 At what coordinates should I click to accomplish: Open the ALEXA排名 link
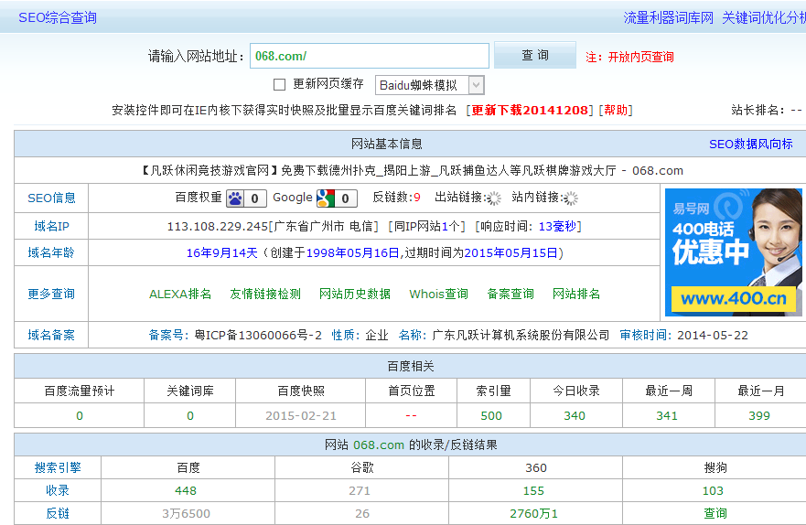[180, 294]
